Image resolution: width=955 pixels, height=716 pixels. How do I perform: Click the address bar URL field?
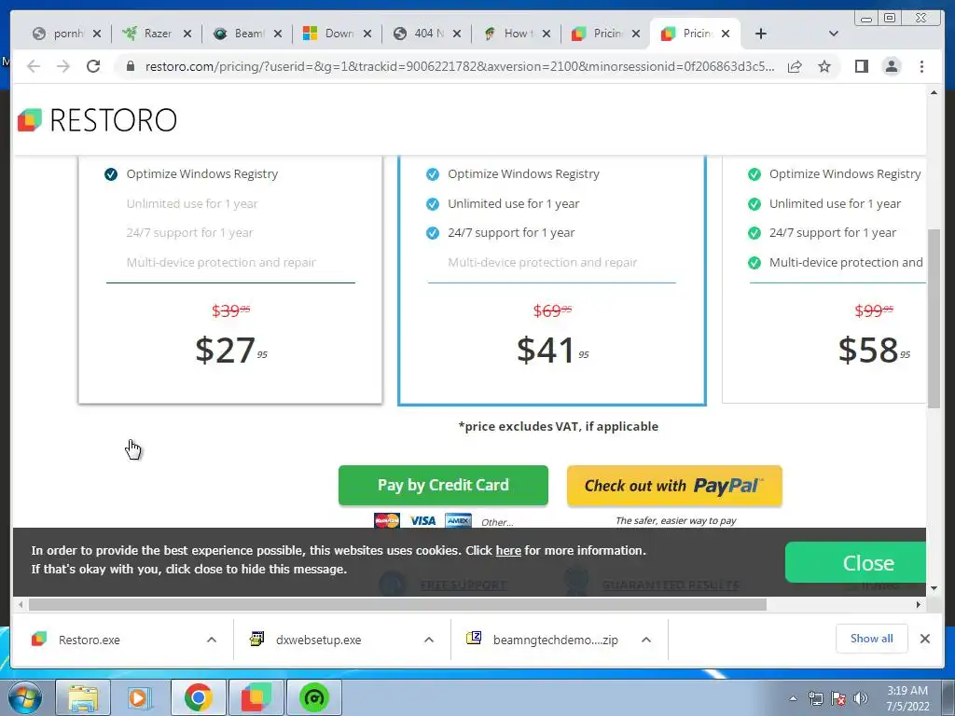(x=460, y=66)
